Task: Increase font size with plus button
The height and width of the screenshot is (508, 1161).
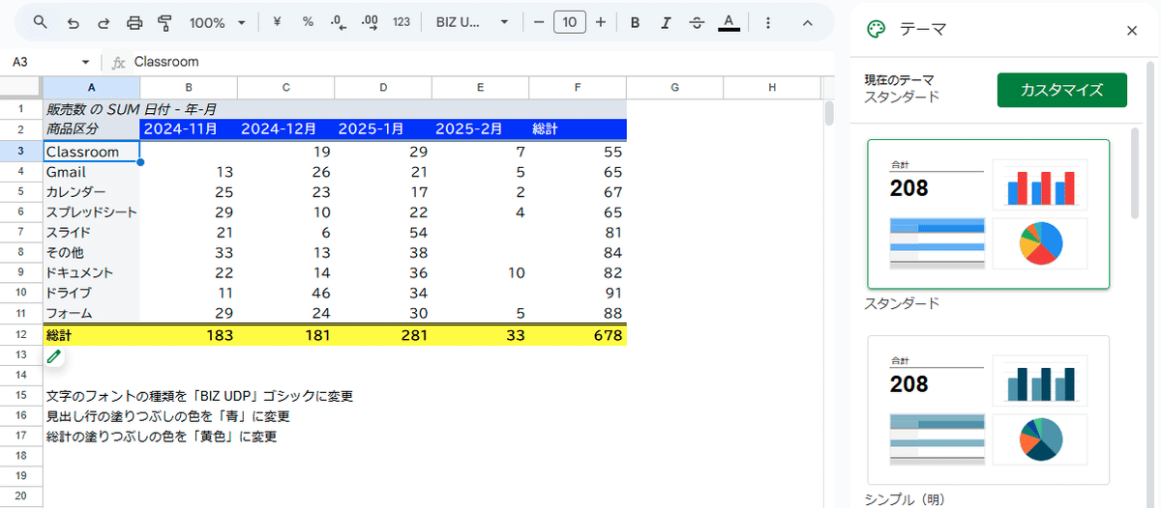Action: (601, 22)
